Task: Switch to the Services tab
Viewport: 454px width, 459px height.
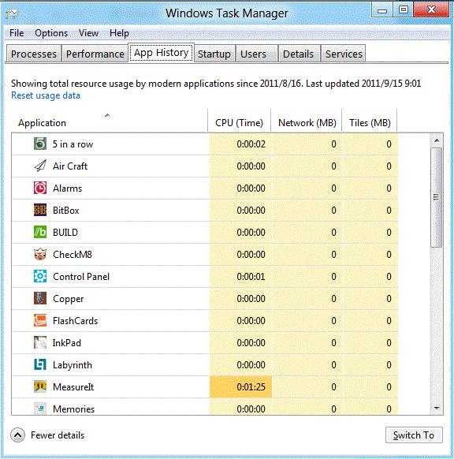Action: pyautogui.click(x=344, y=54)
